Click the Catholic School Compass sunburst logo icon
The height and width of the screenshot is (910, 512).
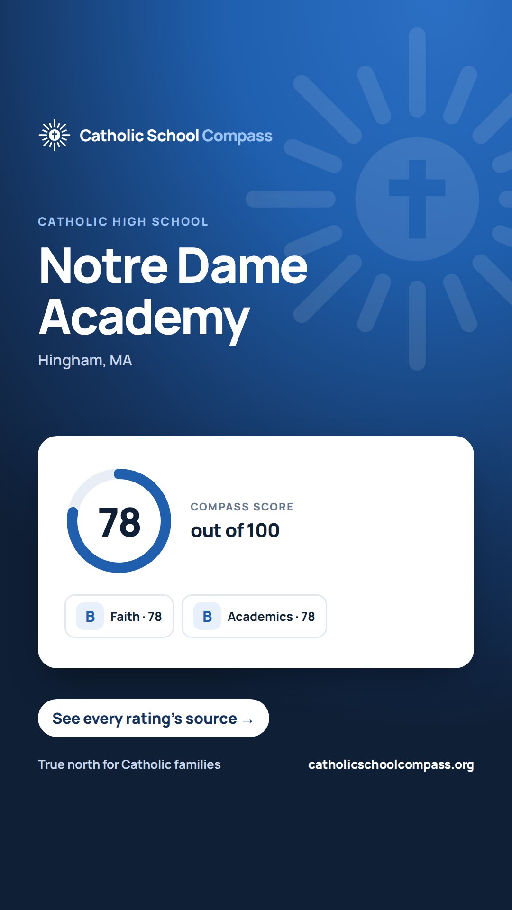coord(55,135)
